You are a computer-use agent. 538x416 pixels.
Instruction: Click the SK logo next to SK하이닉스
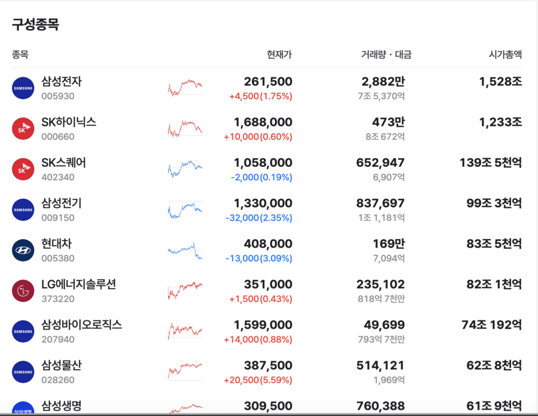point(23,129)
